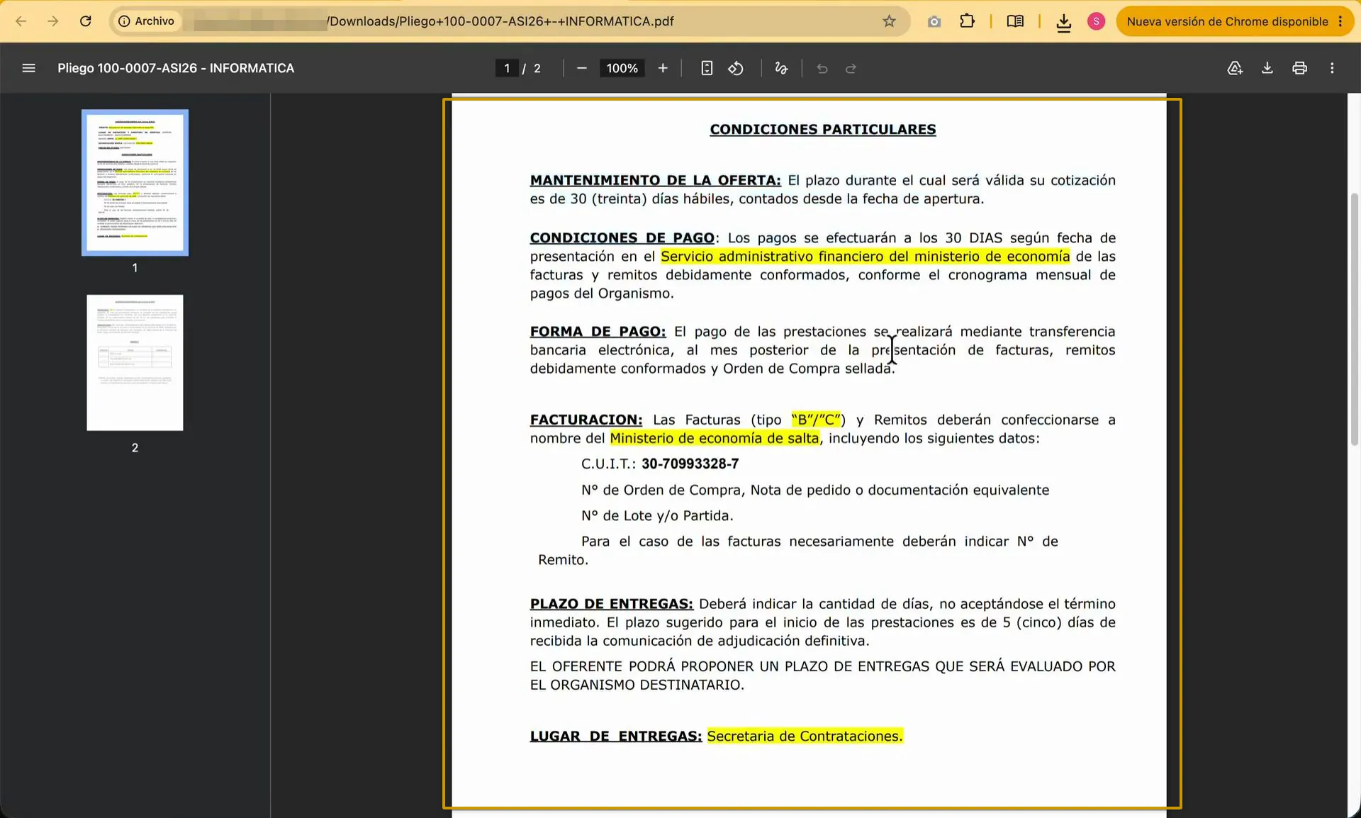The image size is (1361, 818).
Task: Click the 100% zoom level field
Action: pyautogui.click(x=622, y=68)
